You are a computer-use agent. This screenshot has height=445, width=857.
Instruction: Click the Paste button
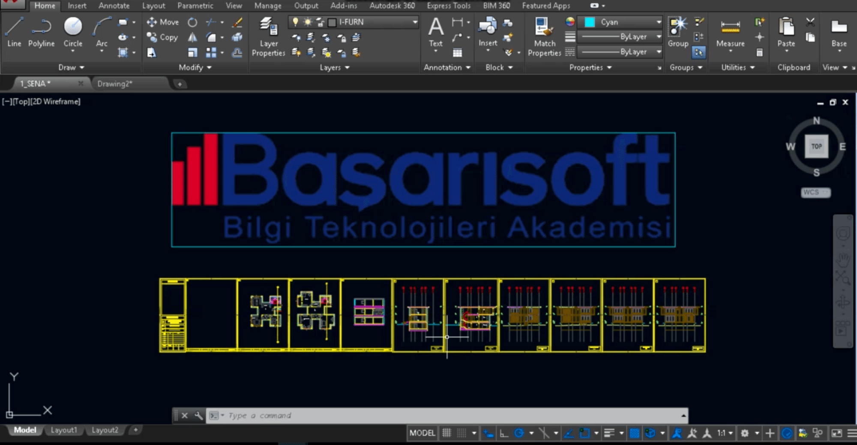pyautogui.click(x=786, y=33)
